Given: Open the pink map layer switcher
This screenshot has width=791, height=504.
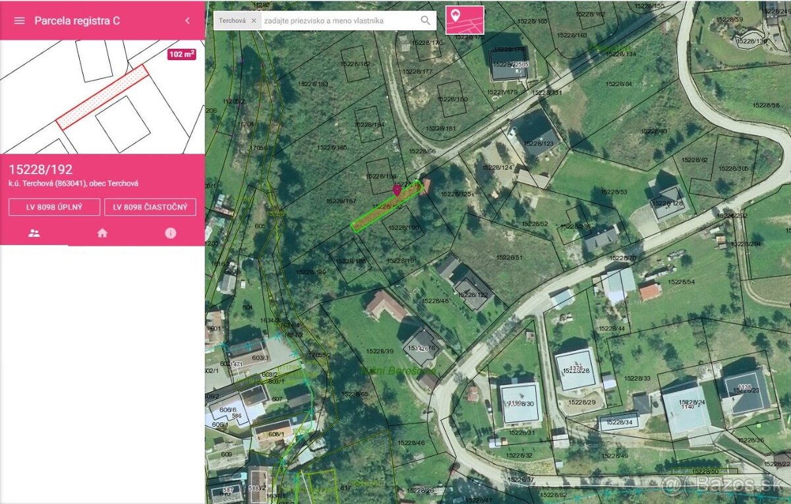Looking at the screenshot, I should click(x=465, y=20).
